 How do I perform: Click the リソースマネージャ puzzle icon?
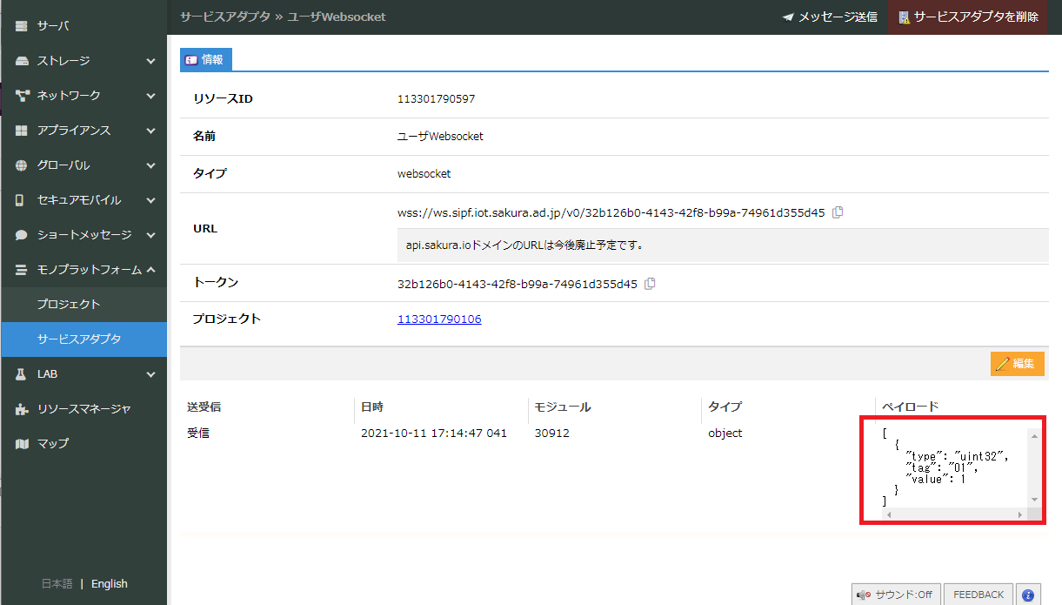coord(22,409)
